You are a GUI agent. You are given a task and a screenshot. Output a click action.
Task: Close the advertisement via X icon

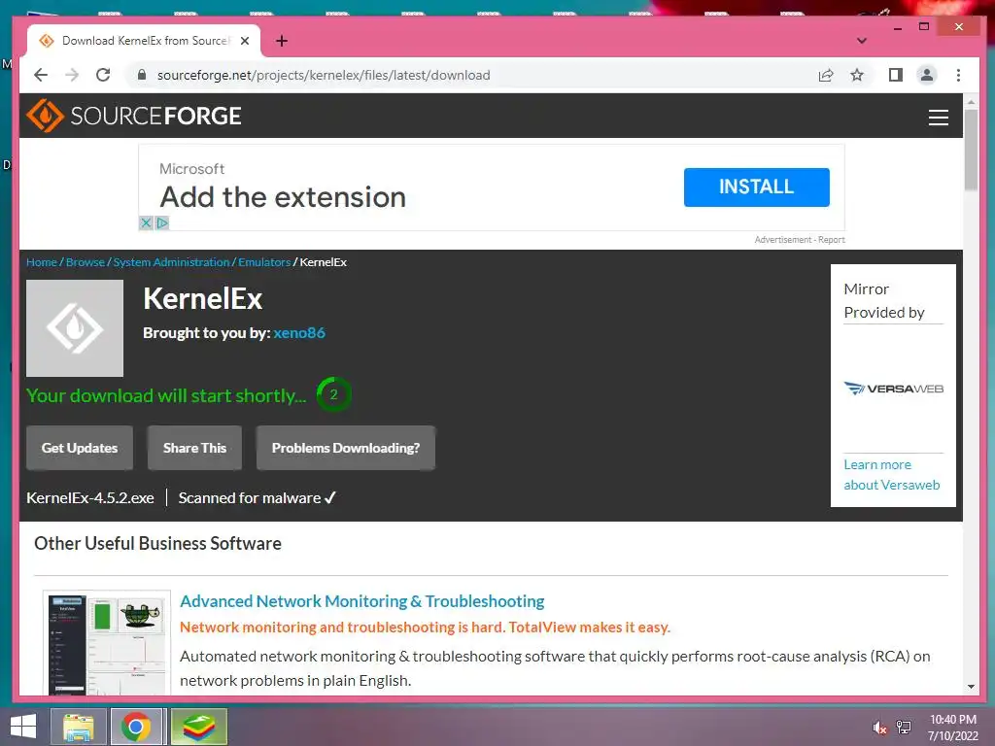coord(146,223)
